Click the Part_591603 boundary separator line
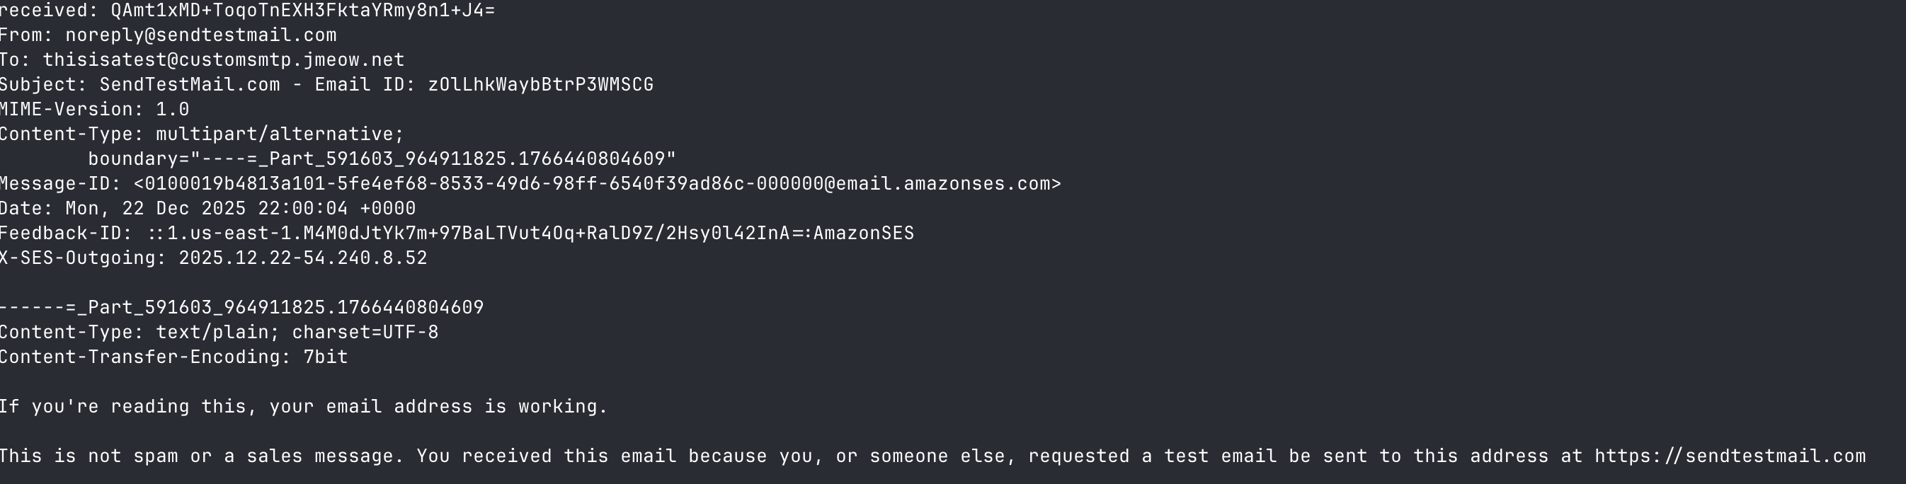Screen dimensions: 1906x484 click(x=242, y=307)
